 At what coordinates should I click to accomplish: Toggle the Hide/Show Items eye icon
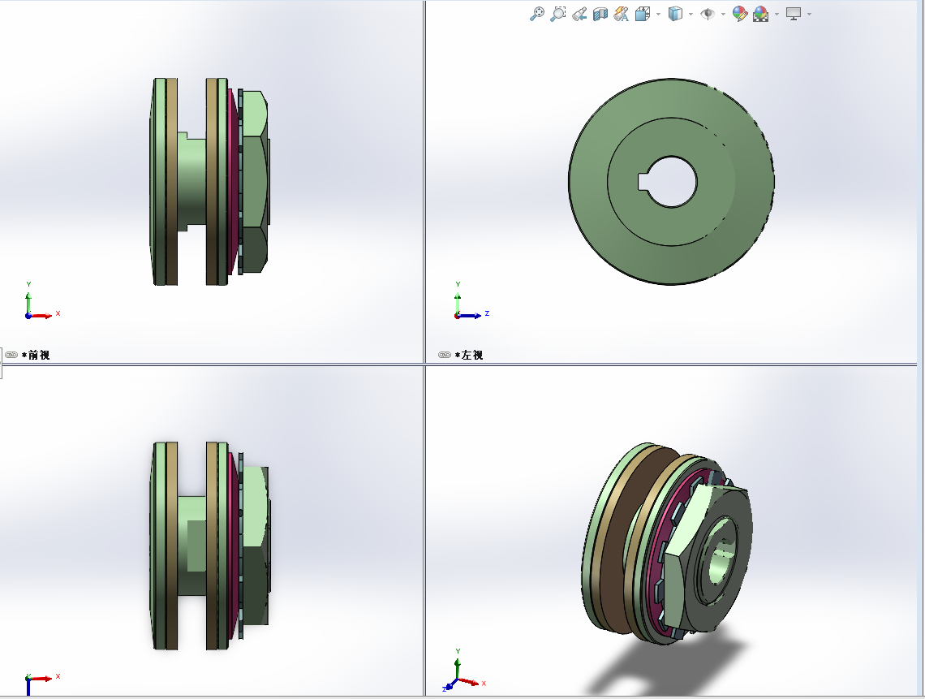click(708, 14)
